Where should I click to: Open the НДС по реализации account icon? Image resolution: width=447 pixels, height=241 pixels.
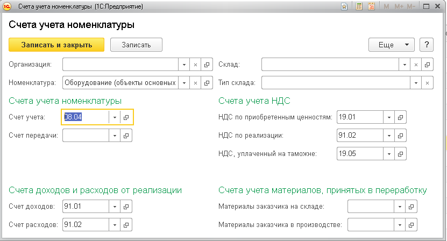pos(400,136)
